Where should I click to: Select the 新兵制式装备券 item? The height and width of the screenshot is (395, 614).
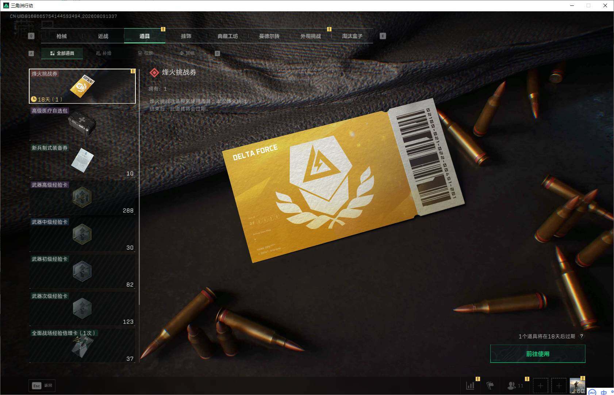click(x=82, y=160)
